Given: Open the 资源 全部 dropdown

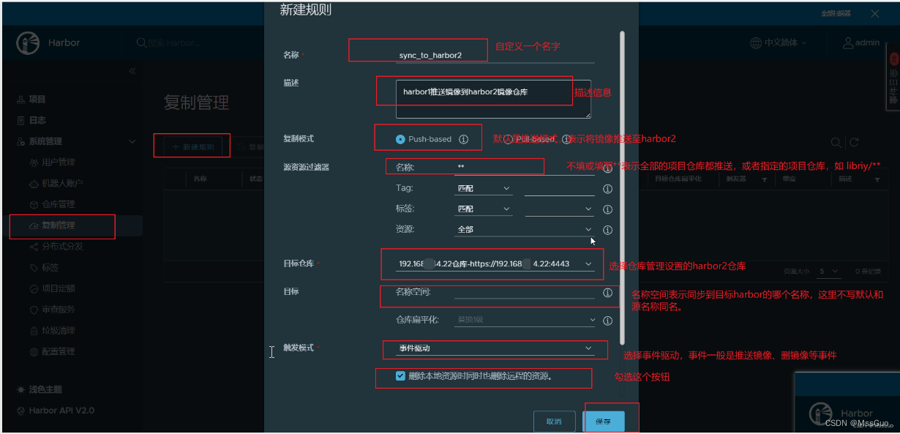Looking at the screenshot, I should [x=524, y=230].
